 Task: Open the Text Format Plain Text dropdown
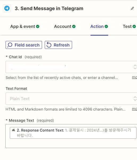point(71,99)
